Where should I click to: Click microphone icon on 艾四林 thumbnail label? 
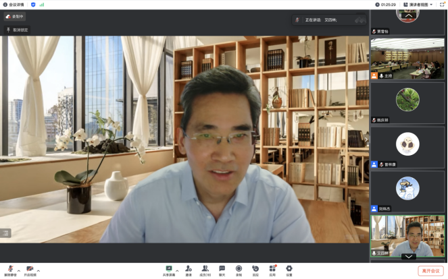(x=374, y=253)
